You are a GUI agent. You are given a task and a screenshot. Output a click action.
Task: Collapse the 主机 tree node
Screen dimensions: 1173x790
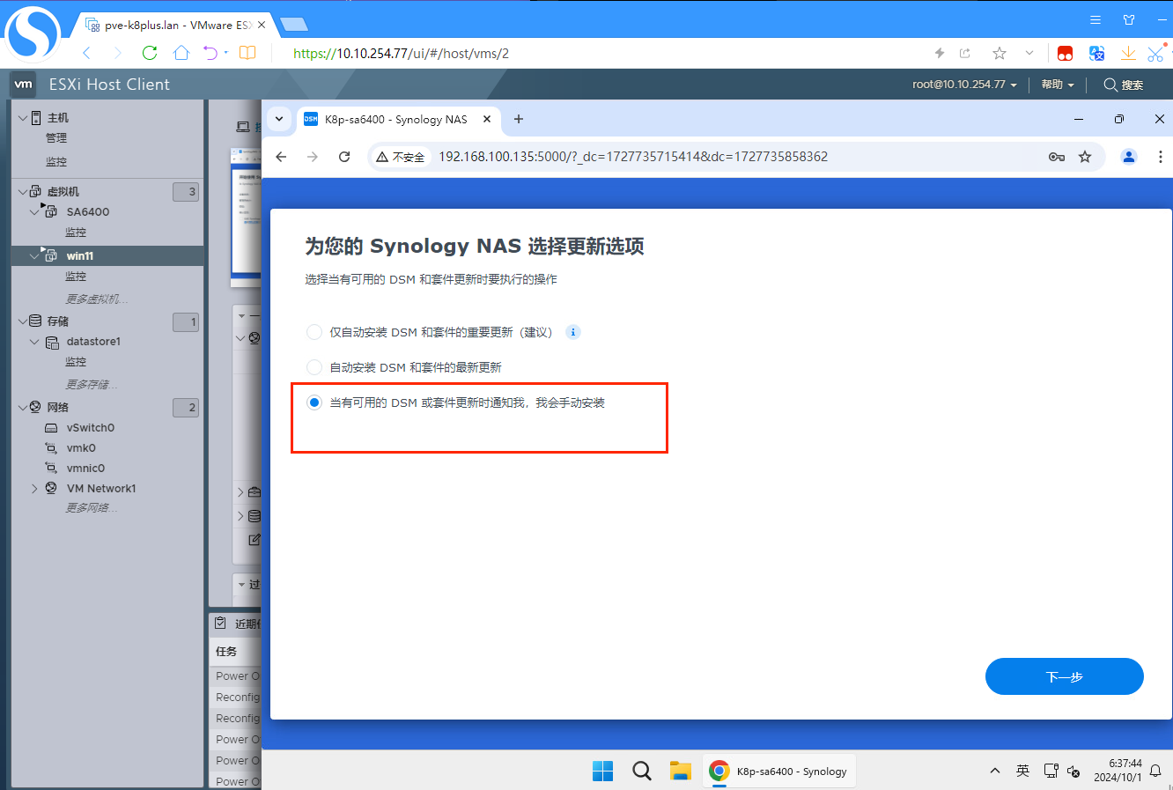(23, 117)
